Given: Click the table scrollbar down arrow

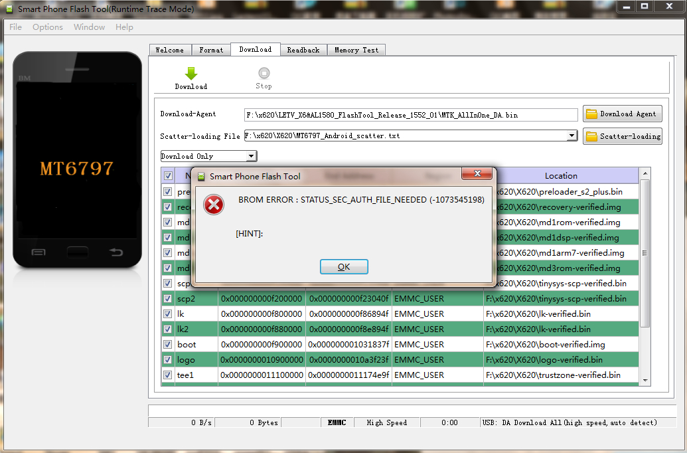Looking at the screenshot, I should point(645,380).
